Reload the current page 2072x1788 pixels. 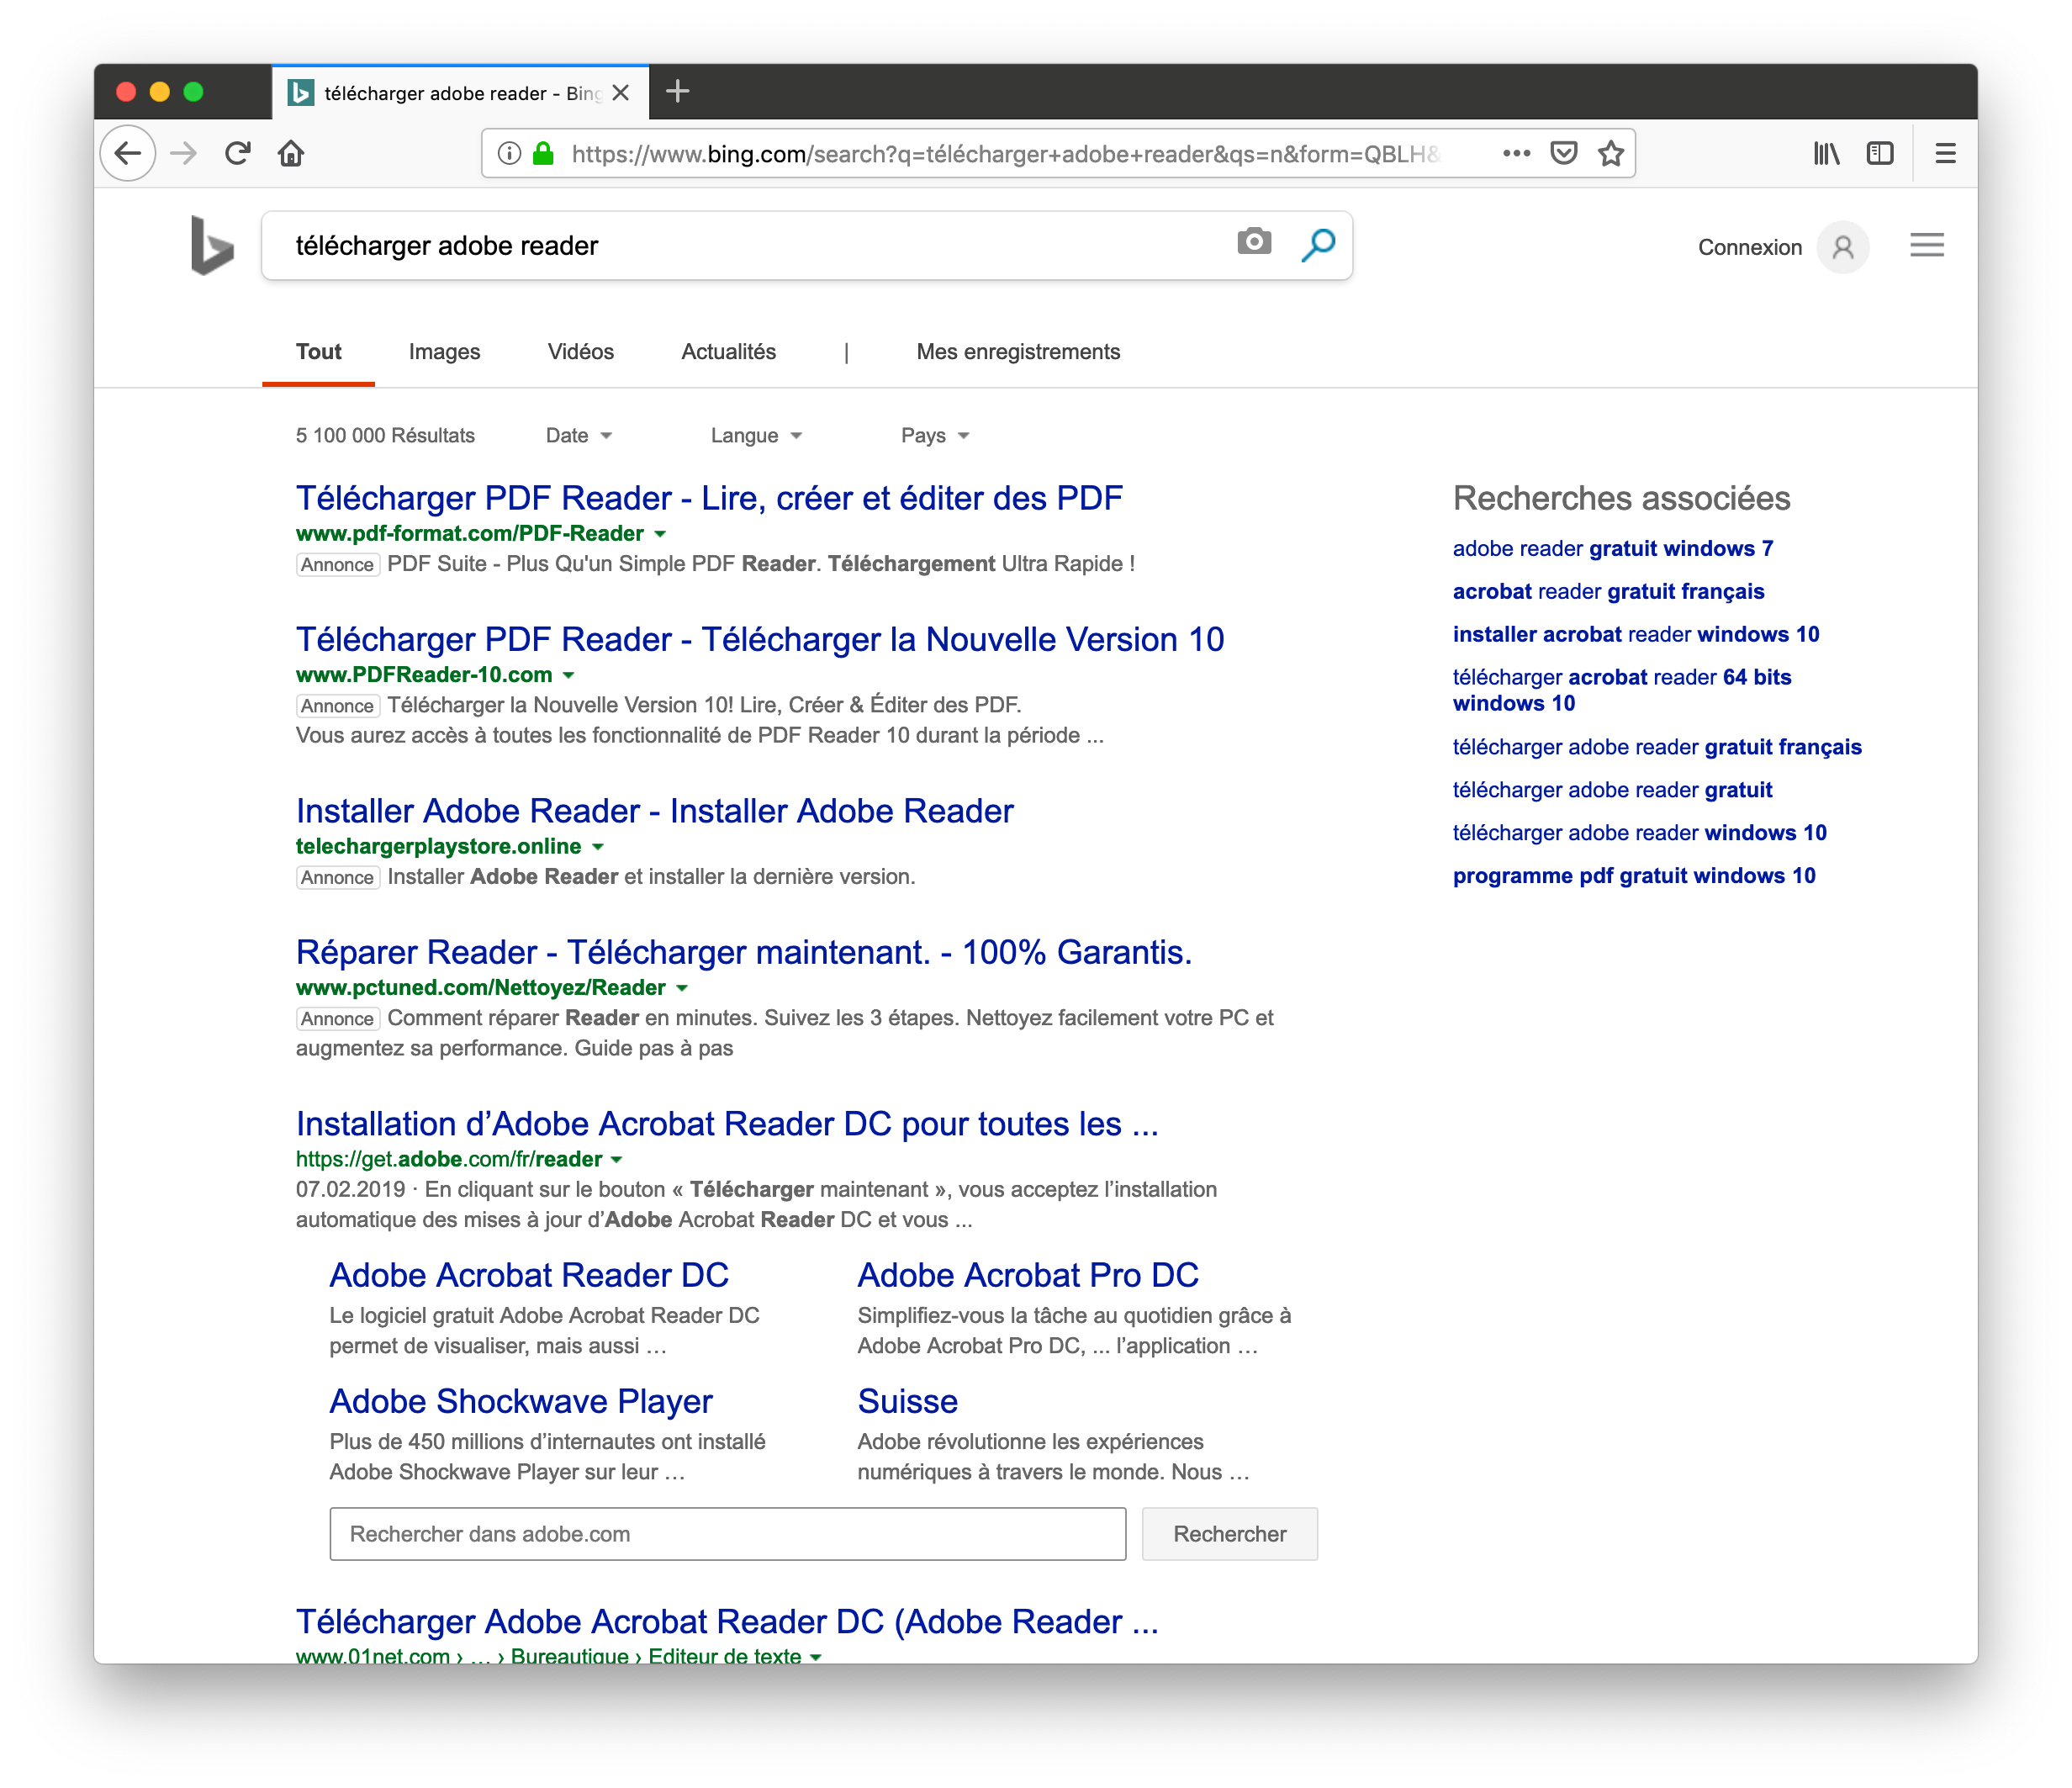click(x=237, y=153)
